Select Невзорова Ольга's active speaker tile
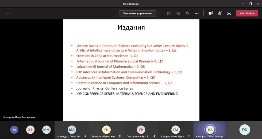Screen dimensions: 262x139 pyautogui.click(x=210, y=130)
